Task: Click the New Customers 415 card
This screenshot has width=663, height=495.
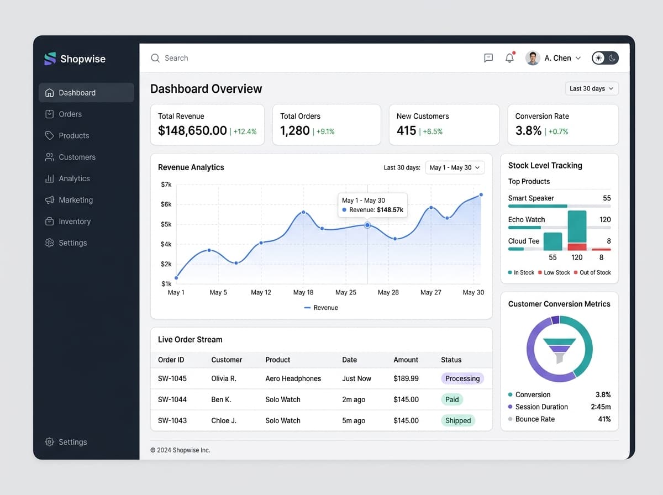Action: pos(444,124)
